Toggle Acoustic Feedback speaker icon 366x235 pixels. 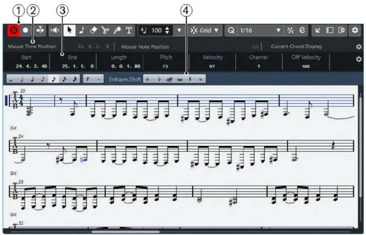click(x=55, y=30)
